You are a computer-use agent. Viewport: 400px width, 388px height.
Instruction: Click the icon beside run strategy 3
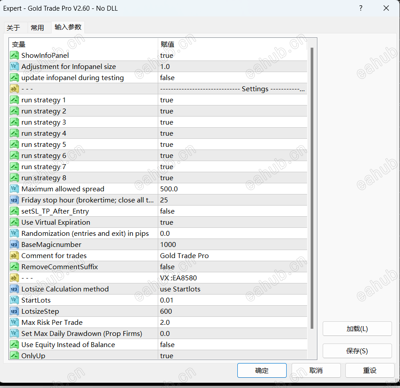pyautogui.click(x=14, y=122)
